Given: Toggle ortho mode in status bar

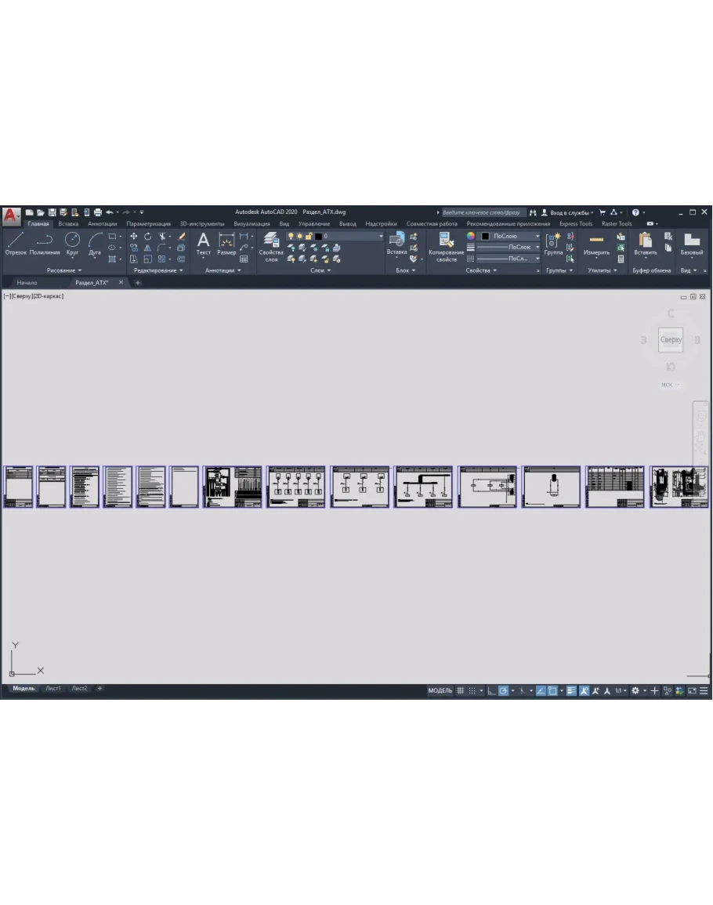Looking at the screenshot, I should (x=491, y=690).
